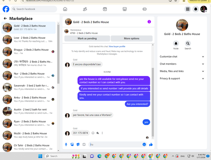The image size is (211, 160).
Task: Open the Gold conversation in the list
Action: point(28,27)
